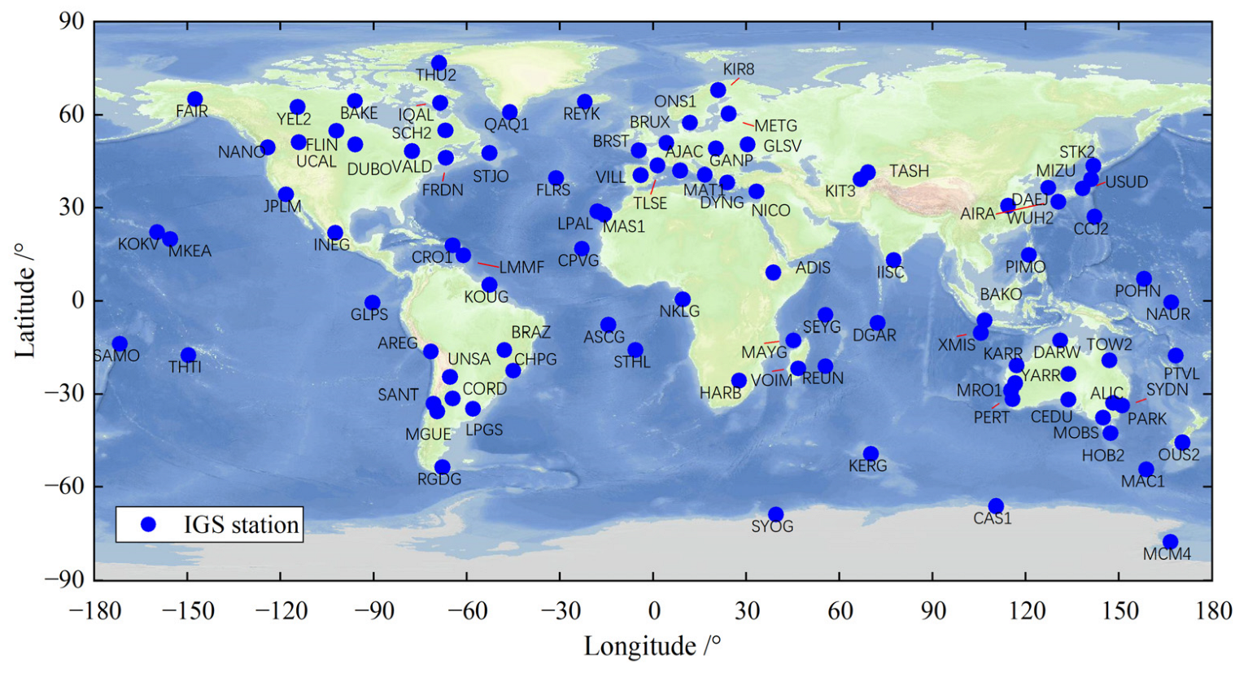Select the RGDG station dot in South America

(x=443, y=467)
